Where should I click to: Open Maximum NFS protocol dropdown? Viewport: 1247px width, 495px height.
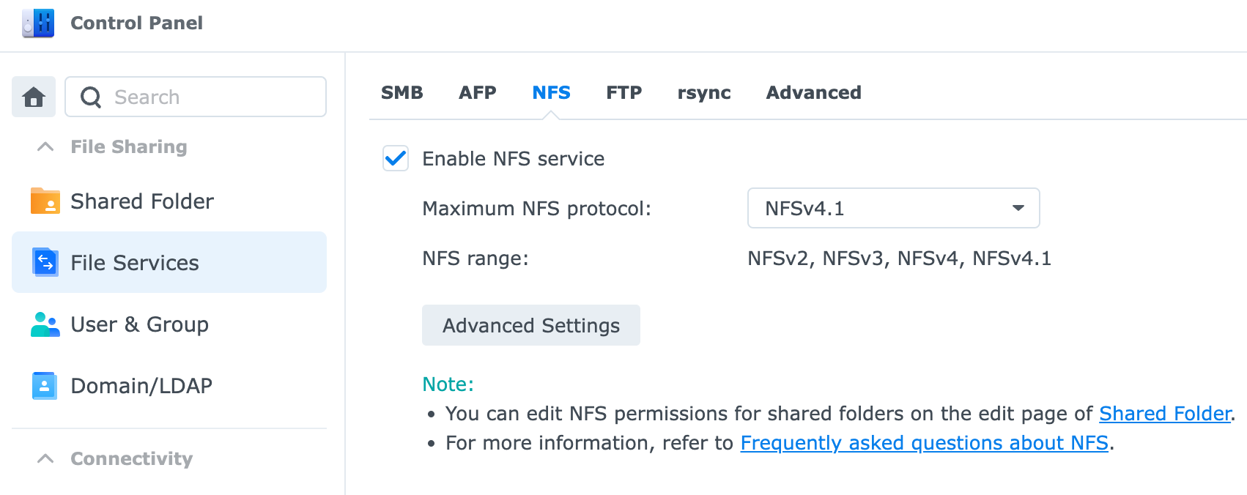point(892,208)
